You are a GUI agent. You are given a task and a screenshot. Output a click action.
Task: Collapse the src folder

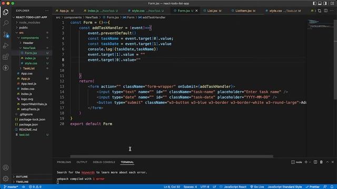[21, 33]
